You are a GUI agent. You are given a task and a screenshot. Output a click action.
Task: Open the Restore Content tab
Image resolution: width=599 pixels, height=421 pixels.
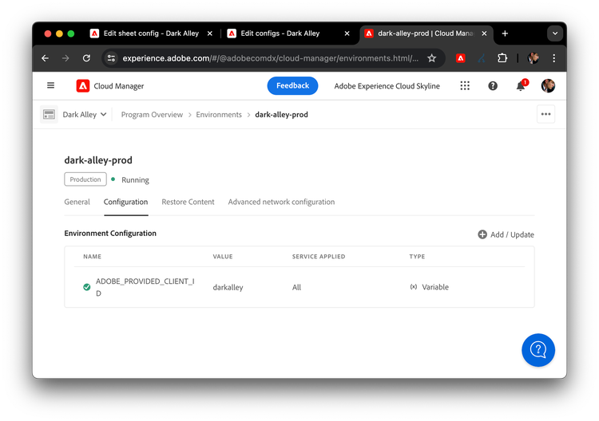pos(188,202)
